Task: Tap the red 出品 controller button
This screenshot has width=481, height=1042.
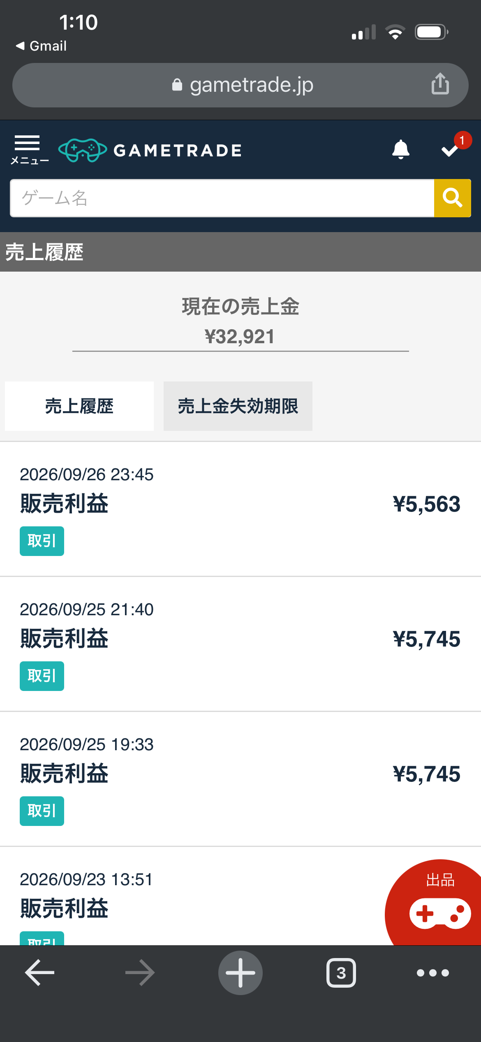Action: pyautogui.click(x=436, y=904)
